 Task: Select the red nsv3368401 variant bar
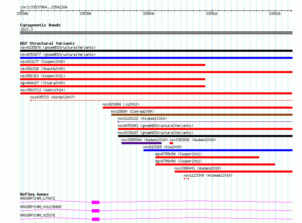click(x=233, y=172)
